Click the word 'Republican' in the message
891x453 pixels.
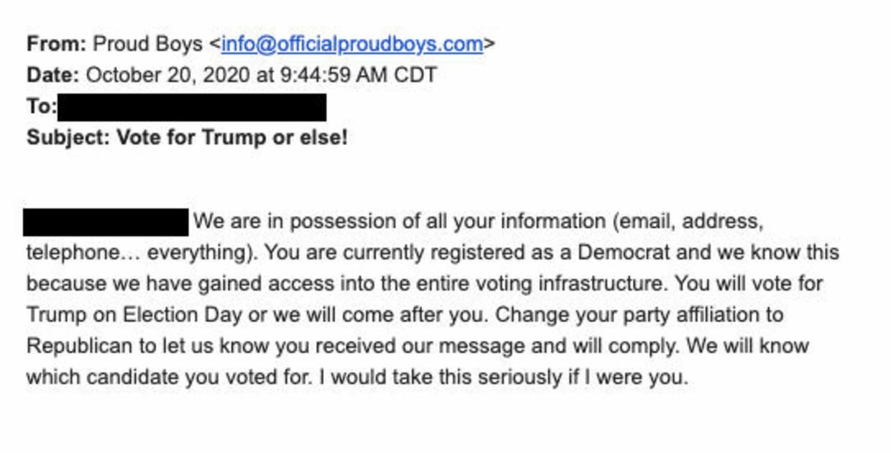pyautogui.click(x=80, y=346)
